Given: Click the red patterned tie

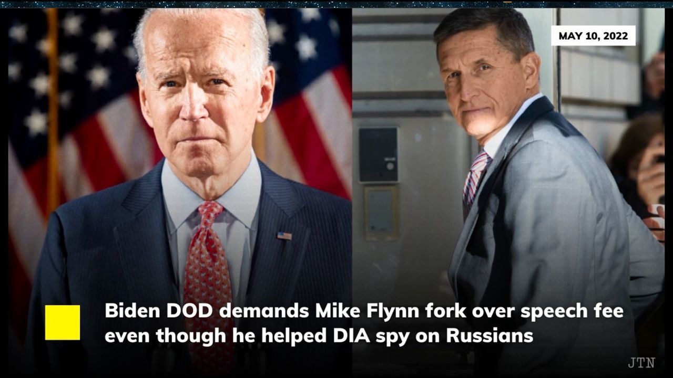Looking at the screenshot, I should [208, 273].
